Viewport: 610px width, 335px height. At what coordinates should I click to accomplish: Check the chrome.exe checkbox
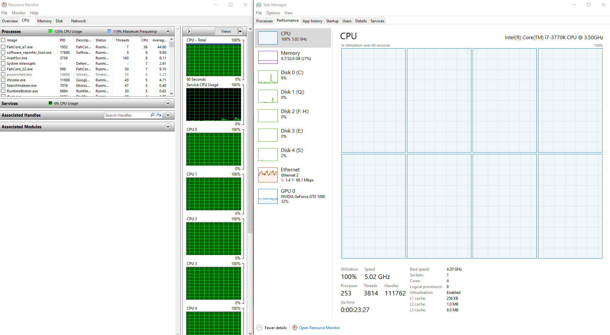[x=3, y=80]
